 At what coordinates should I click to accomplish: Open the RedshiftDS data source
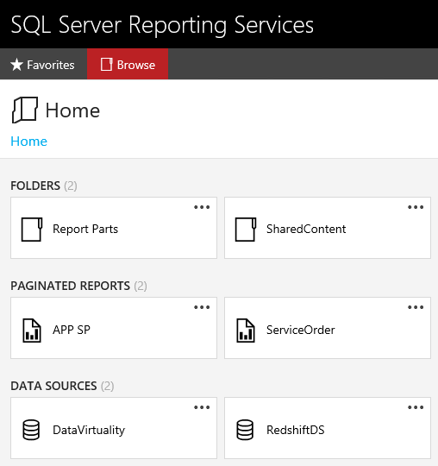tap(328, 428)
